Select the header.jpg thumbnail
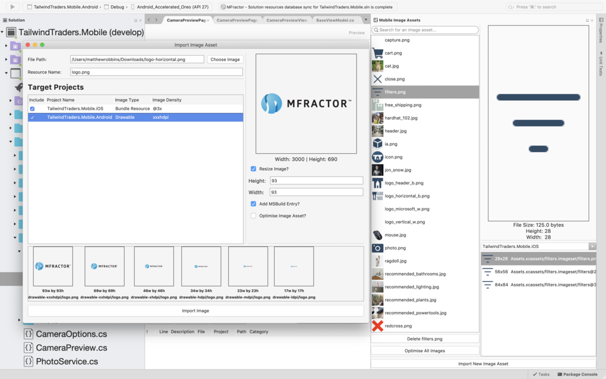The height and width of the screenshot is (379, 606). pyautogui.click(x=378, y=131)
